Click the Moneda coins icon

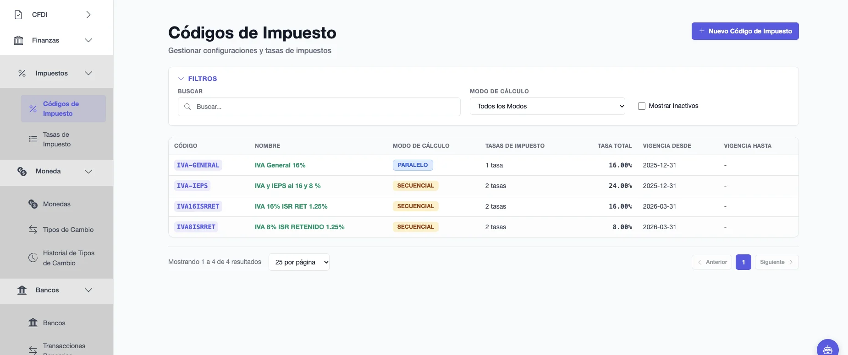[x=22, y=171]
